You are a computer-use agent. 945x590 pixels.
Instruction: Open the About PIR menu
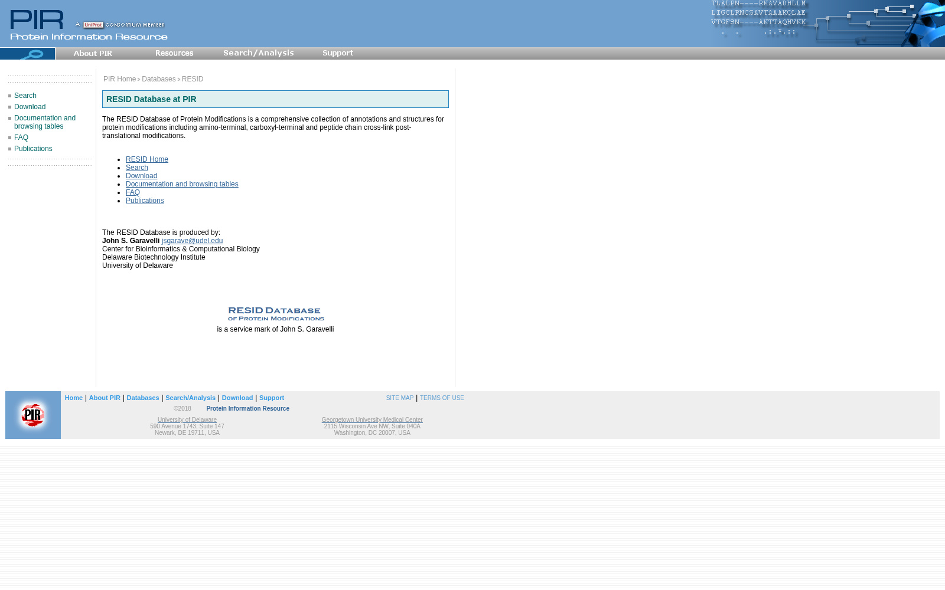pos(93,53)
